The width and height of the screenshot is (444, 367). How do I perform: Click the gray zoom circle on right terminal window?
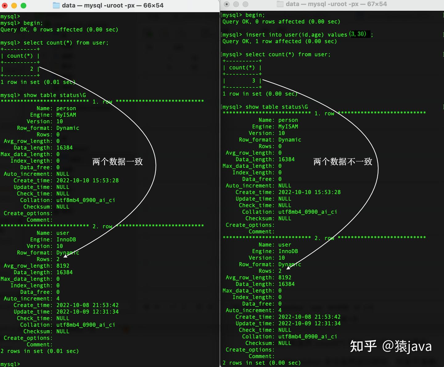pyautogui.click(x=245, y=4)
